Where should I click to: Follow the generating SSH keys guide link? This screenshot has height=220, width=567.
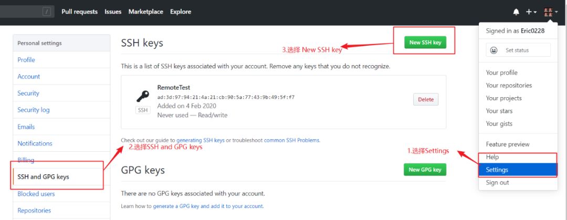pos(201,140)
